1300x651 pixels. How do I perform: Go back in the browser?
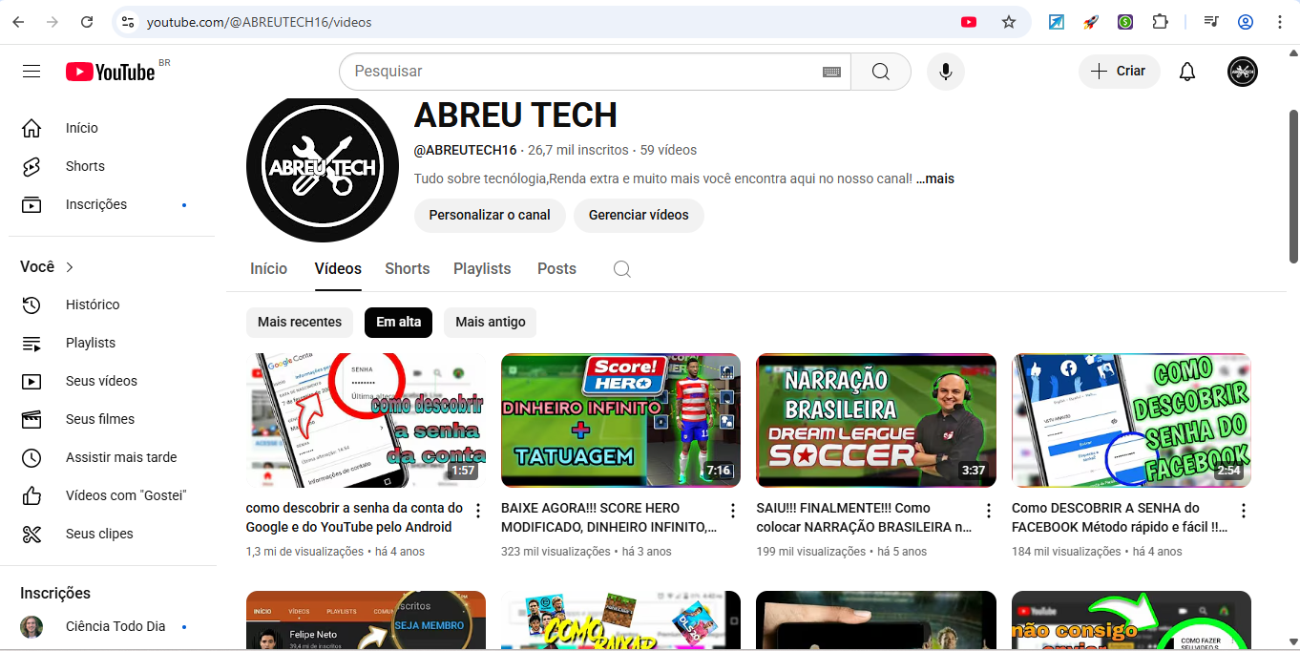(18, 22)
